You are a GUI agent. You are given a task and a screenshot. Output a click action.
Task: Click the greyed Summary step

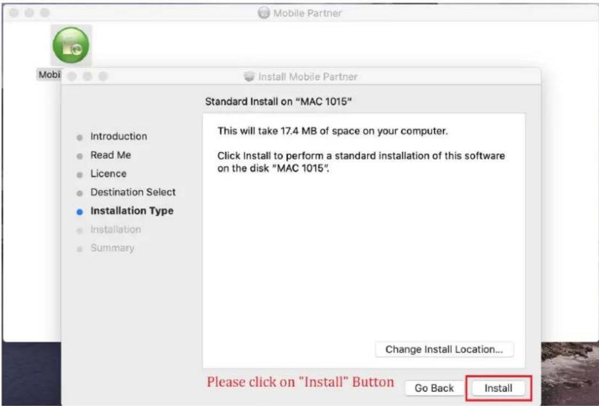tap(112, 248)
